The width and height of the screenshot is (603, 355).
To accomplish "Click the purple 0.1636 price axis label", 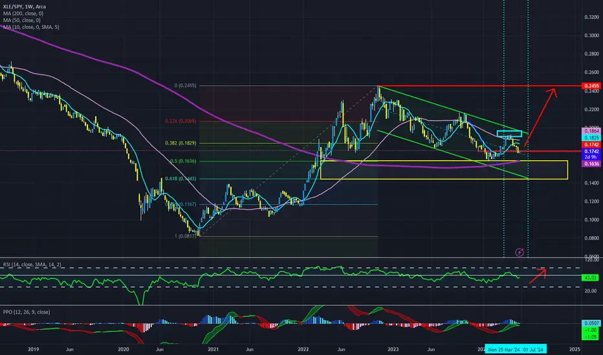I will point(591,164).
